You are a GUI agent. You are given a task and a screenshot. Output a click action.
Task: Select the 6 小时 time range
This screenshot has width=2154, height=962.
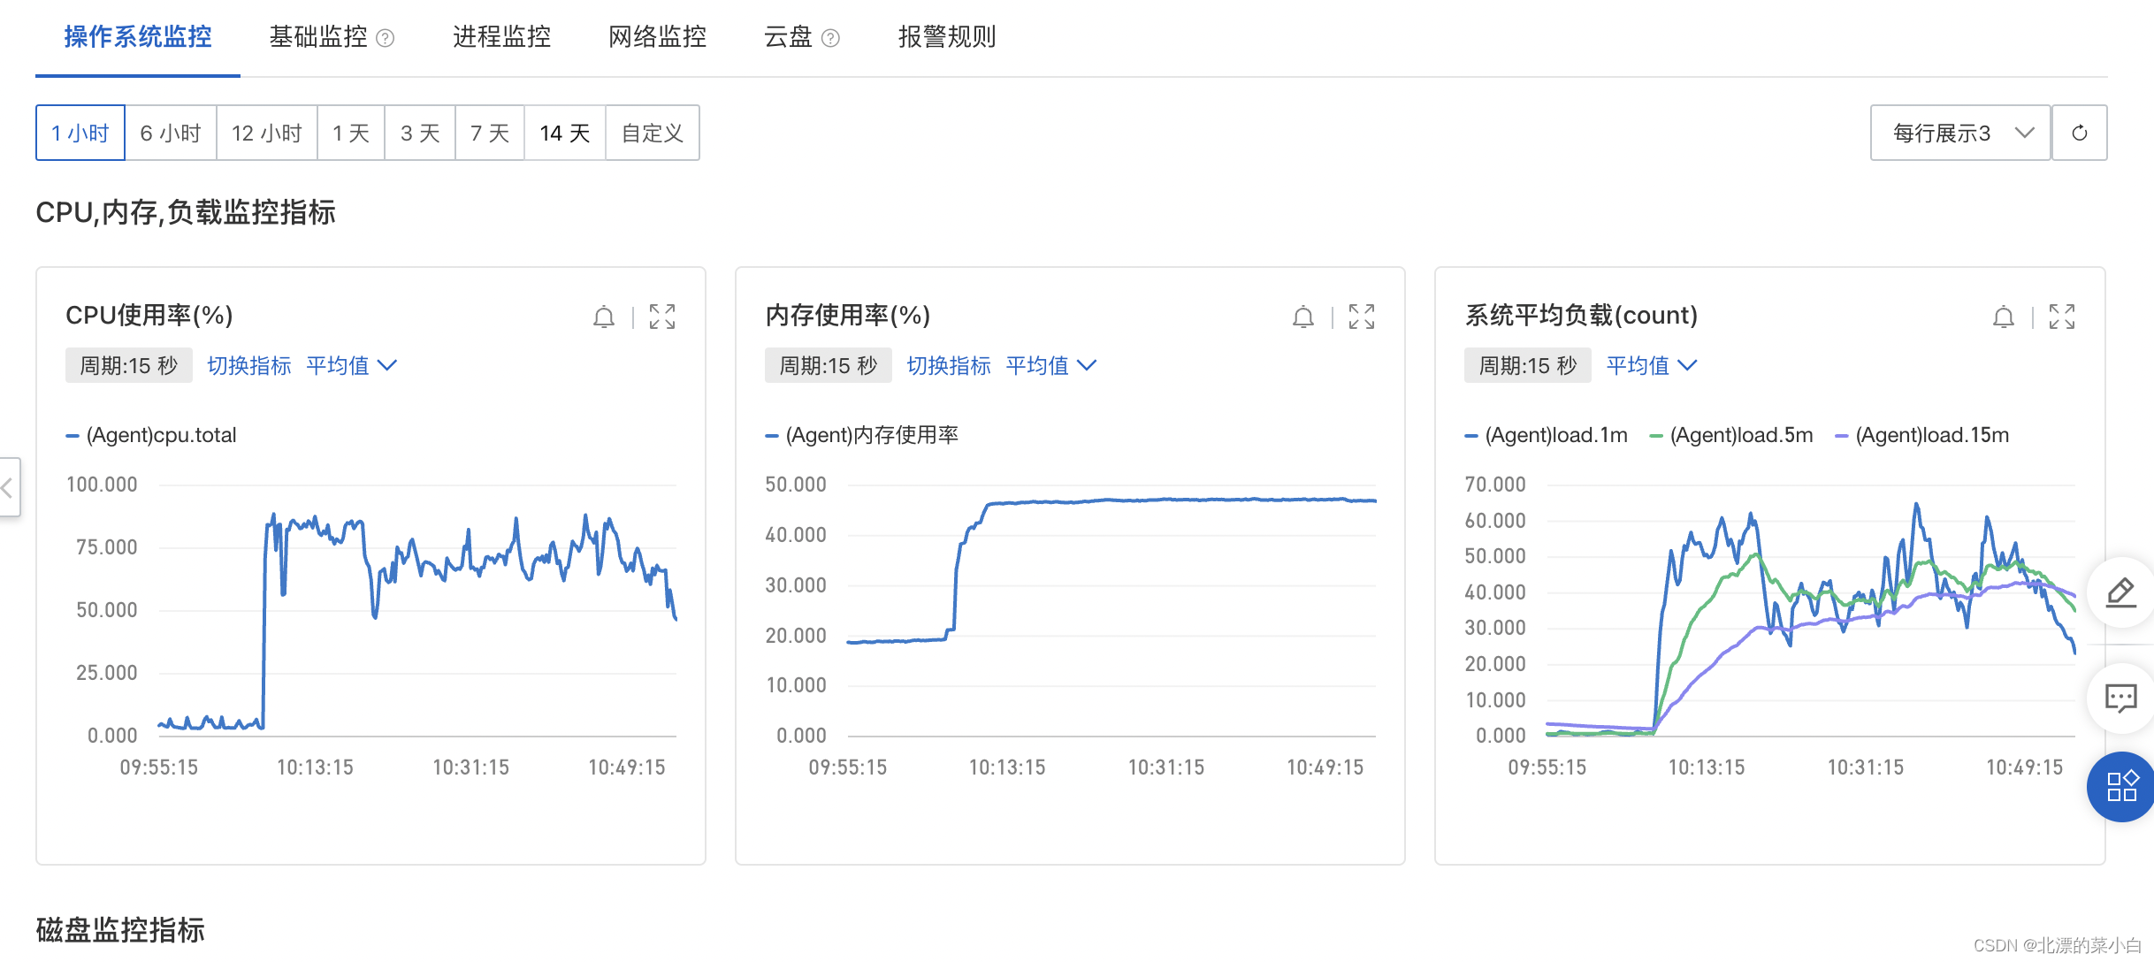pos(171,133)
